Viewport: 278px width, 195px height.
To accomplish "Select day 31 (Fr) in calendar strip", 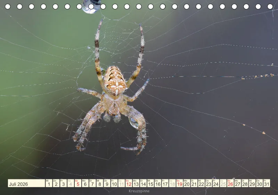I will coord(267,183).
